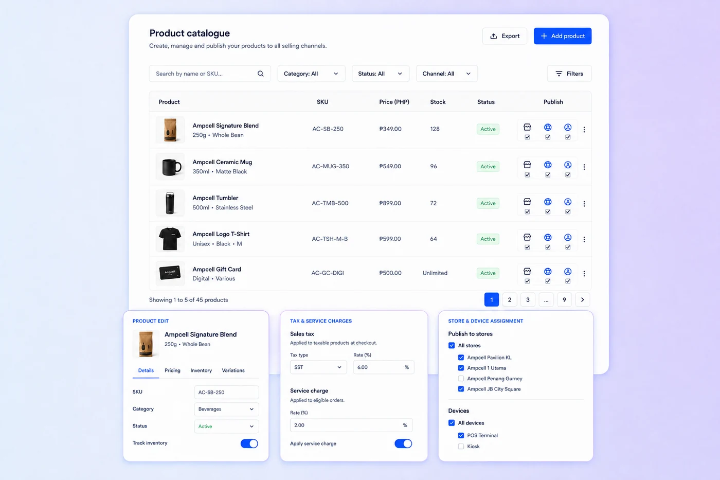Screen dimensions: 720x480
Task: Click the magnifier icon in the search box
Action: pyautogui.click(x=261, y=74)
